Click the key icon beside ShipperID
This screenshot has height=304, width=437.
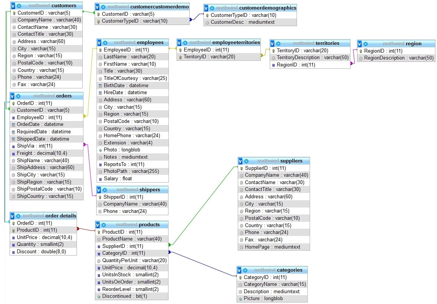tap(100, 197)
